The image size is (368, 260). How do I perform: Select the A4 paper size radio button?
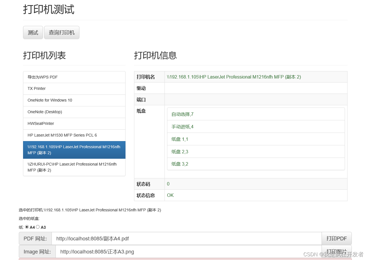point(27,227)
